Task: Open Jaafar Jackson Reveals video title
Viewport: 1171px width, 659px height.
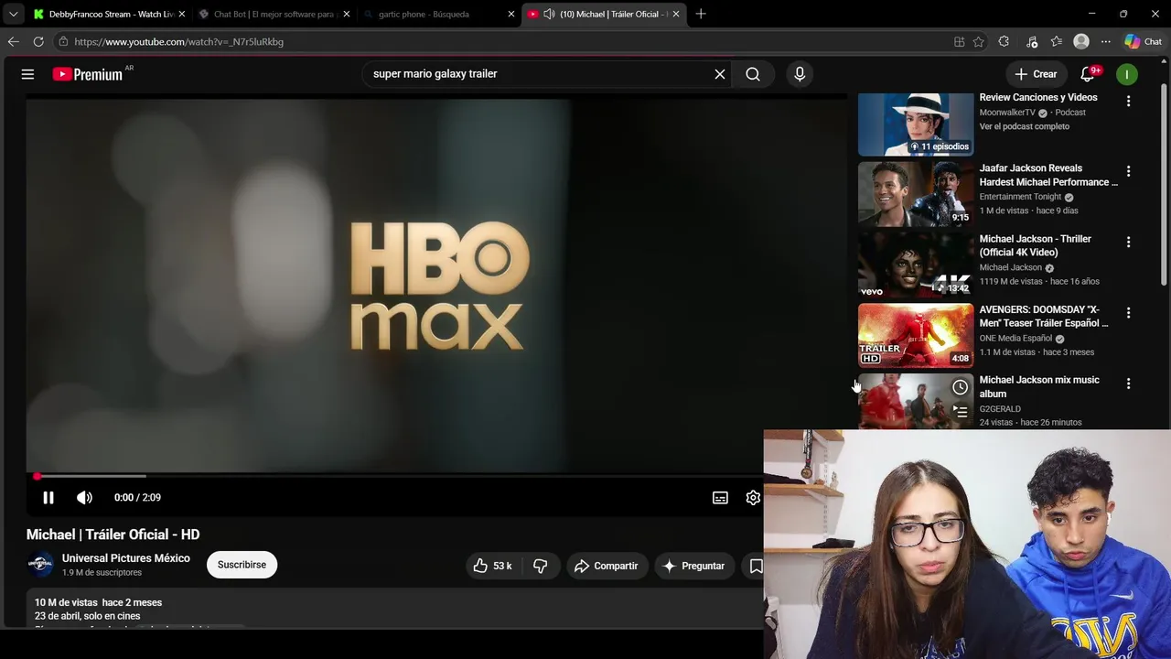Action: click(x=1048, y=175)
